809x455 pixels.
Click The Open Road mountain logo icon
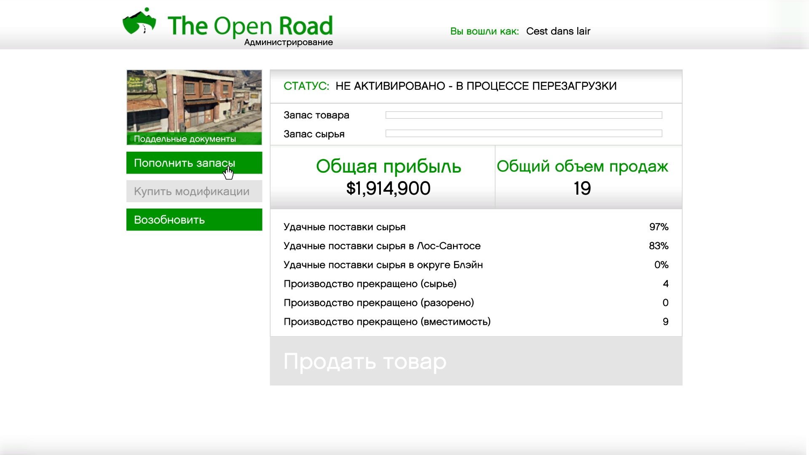pyautogui.click(x=139, y=22)
